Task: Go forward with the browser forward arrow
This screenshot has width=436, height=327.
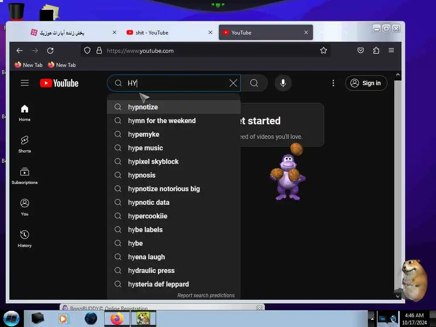Action: point(35,51)
